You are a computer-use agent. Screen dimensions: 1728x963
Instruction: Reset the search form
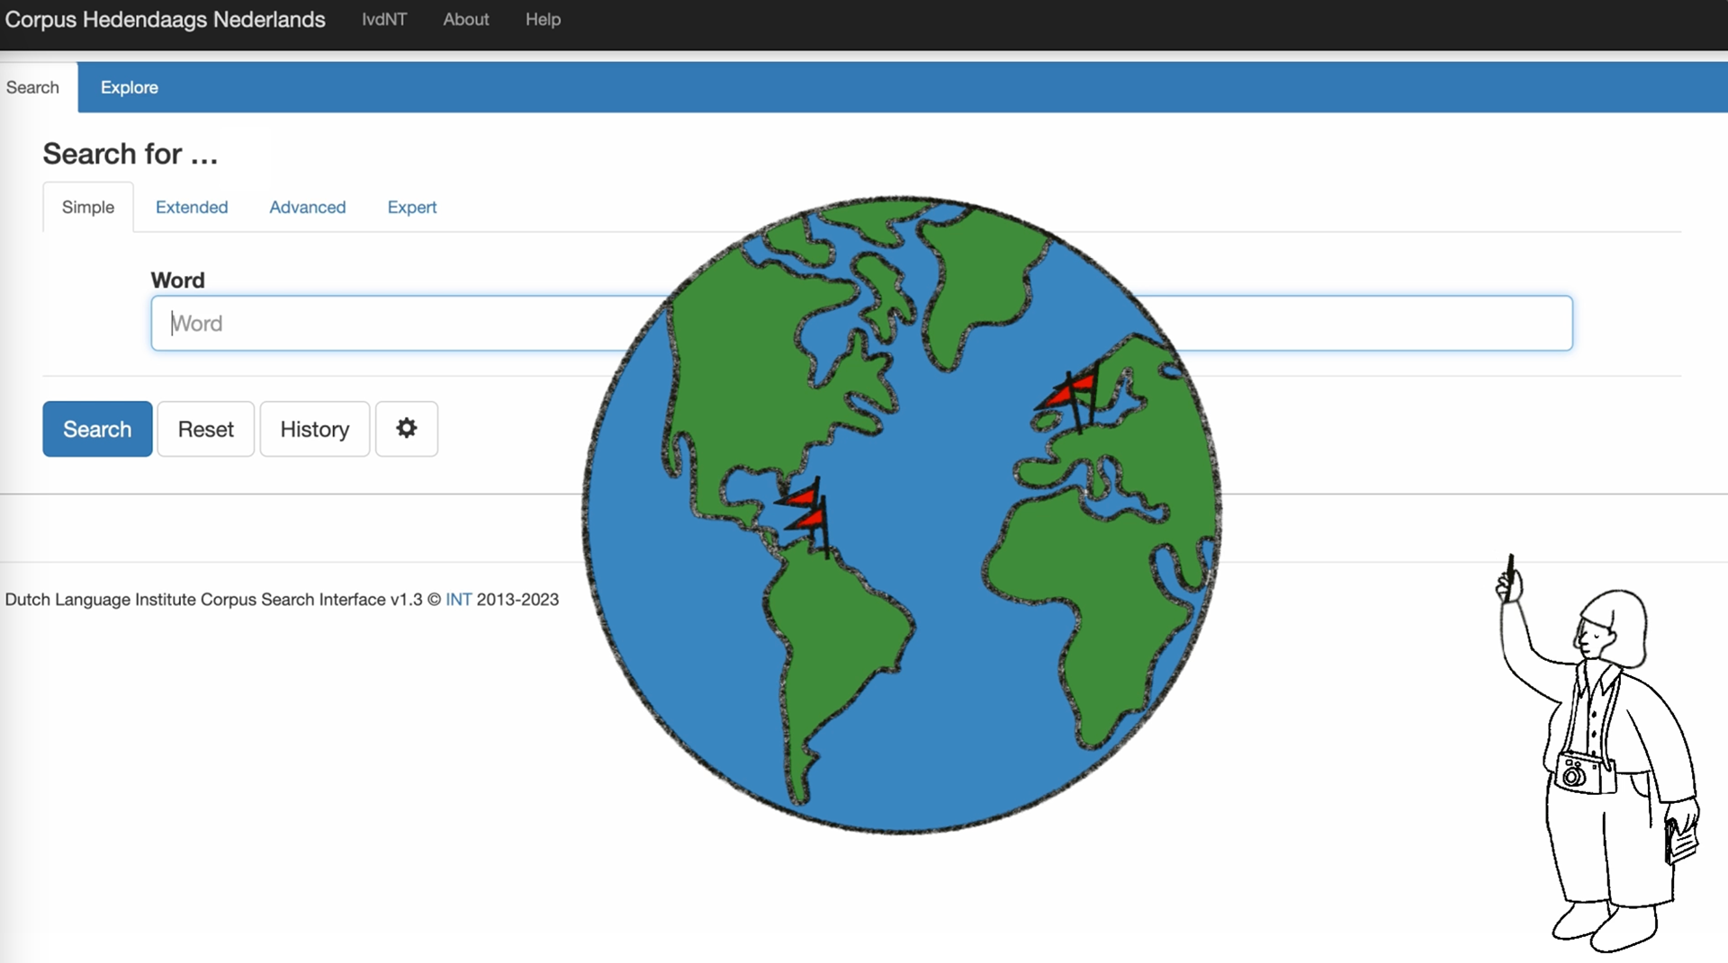click(x=206, y=429)
